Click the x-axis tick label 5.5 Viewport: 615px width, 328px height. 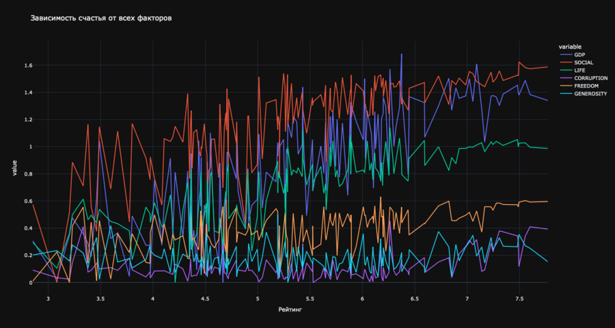(310, 299)
